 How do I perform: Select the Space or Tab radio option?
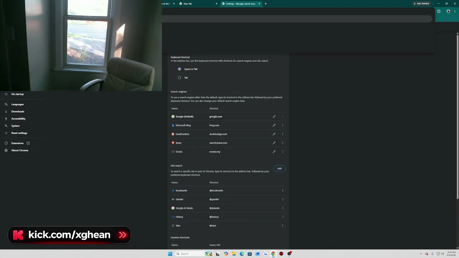179,69
